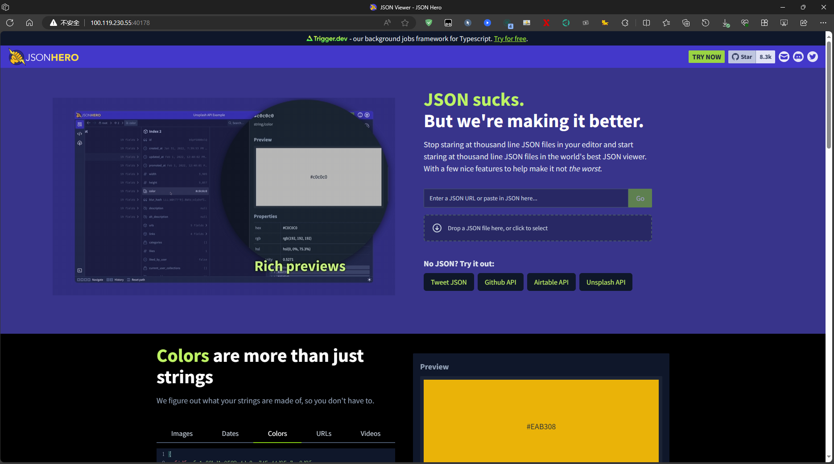Follow the Try for free link
834x464 pixels.
[x=510, y=39]
